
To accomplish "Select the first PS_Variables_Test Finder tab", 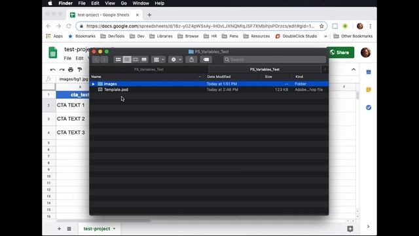I will tap(149, 69).
